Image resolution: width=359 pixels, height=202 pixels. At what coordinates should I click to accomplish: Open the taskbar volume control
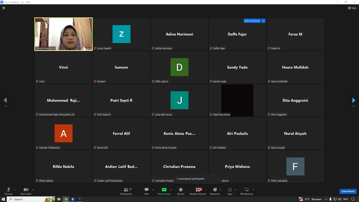point(339,199)
